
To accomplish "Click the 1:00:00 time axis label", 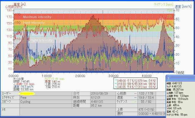I will coord(47,76).
